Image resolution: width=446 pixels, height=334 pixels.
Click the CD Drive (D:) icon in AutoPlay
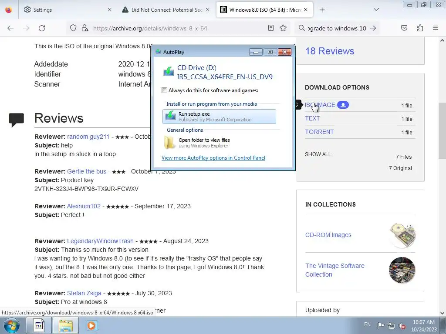pos(169,71)
